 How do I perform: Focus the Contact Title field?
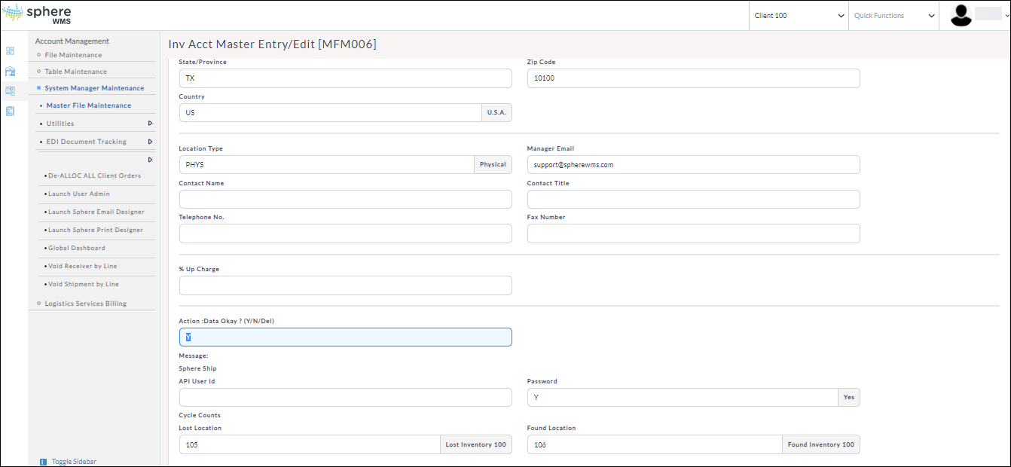tap(694, 199)
